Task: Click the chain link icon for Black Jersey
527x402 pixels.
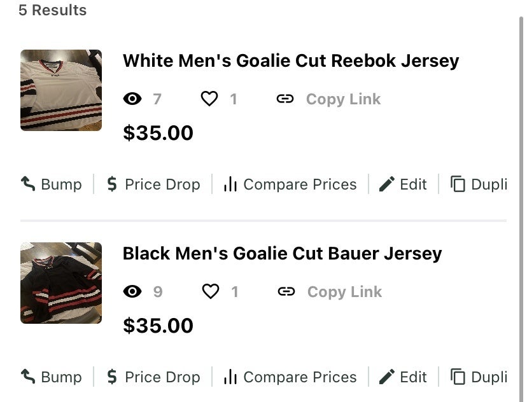Action: [286, 291]
